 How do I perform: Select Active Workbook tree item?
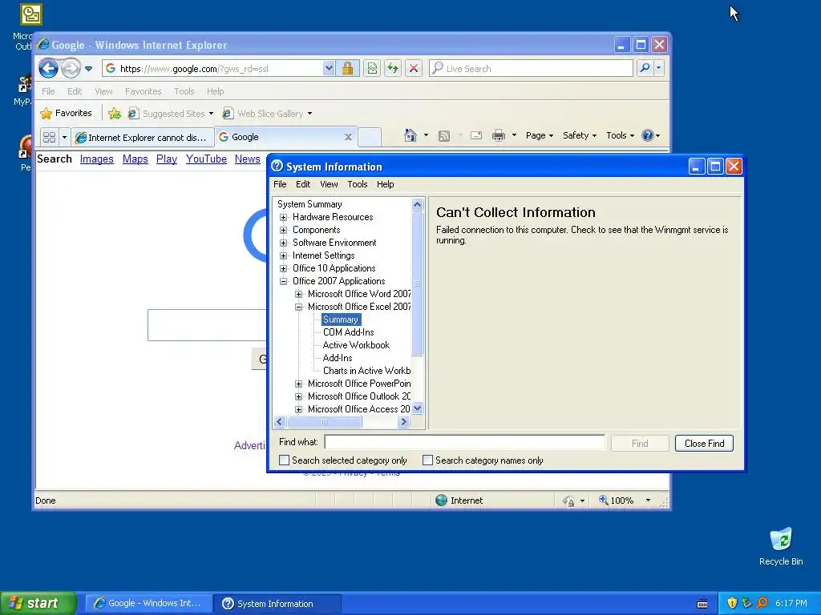[x=356, y=345]
